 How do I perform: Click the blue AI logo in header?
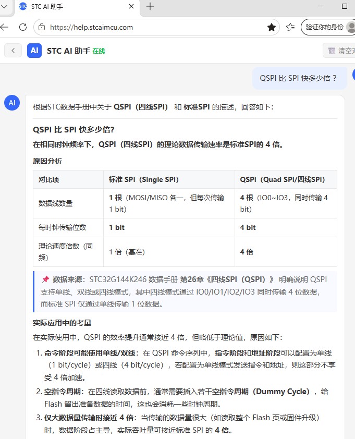tap(34, 51)
